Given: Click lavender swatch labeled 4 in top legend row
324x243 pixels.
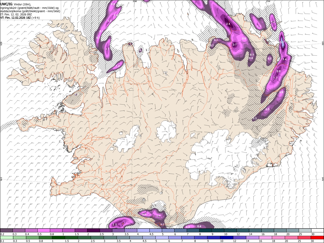Looking at the screenshot, I should [143, 230].
